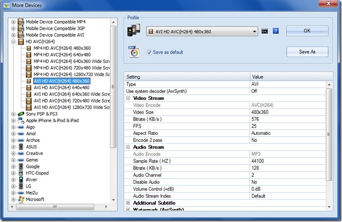Select MP4 HD AVC(H264) 640x360 Wide Screen item
Image resolution: width=342 pixels, height=222 pixels.
(72, 61)
